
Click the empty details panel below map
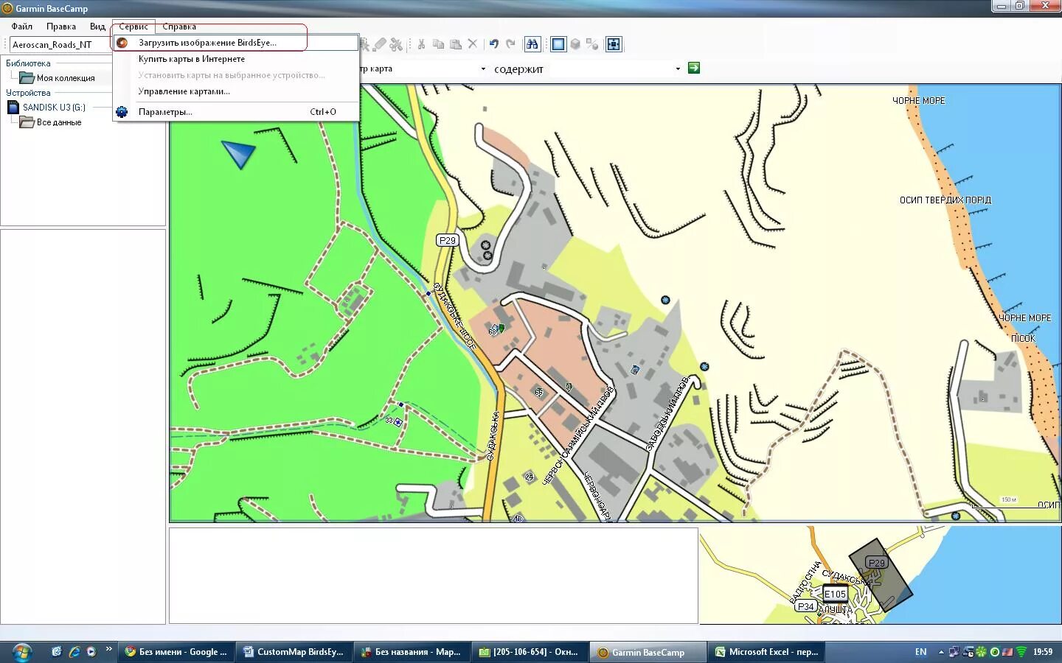pyautogui.click(x=434, y=575)
